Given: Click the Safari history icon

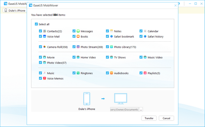Looking at the screenshot, I should pos(145,36).
